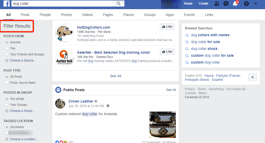Switch to the Groups tab
Screen dimensions: 265x143
tap(149, 15)
